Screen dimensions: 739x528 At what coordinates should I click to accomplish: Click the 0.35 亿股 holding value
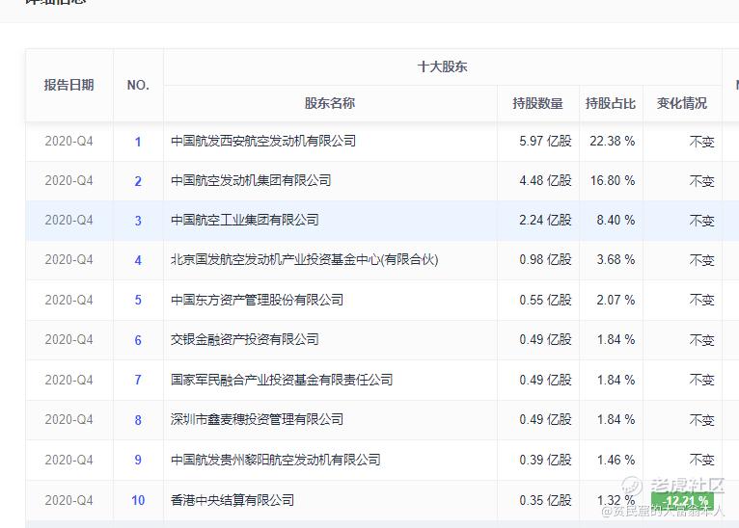click(x=545, y=500)
